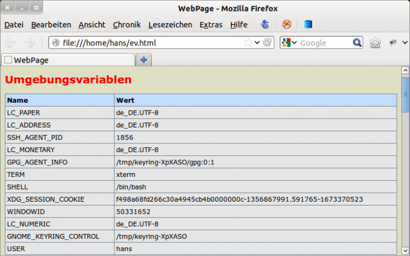Click the blue swirl icon in menu bar
410x256 pixels.
(265, 25)
